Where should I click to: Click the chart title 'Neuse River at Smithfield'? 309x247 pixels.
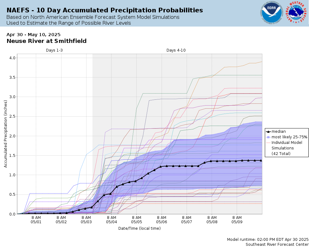(47, 41)
